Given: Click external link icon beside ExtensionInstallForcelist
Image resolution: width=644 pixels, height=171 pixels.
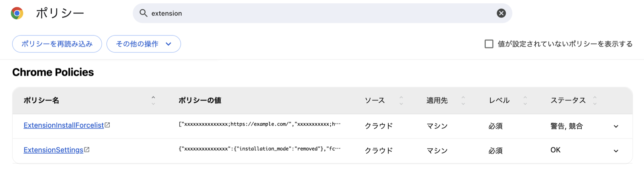Looking at the screenshot, I should click(107, 125).
